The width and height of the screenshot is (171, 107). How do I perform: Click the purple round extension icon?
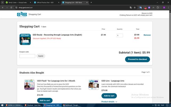pos(149,7)
